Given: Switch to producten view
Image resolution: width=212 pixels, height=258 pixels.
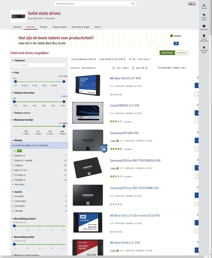Looking at the screenshot, I should 181,53.
